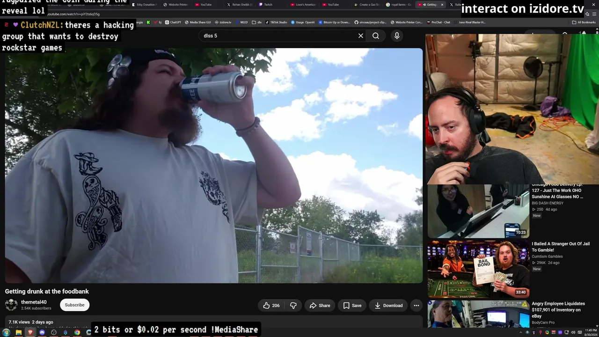Open the 'vinceau/project-clip' GitHub bookmark
This screenshot has height=337, width=599.
pos(371,22)
